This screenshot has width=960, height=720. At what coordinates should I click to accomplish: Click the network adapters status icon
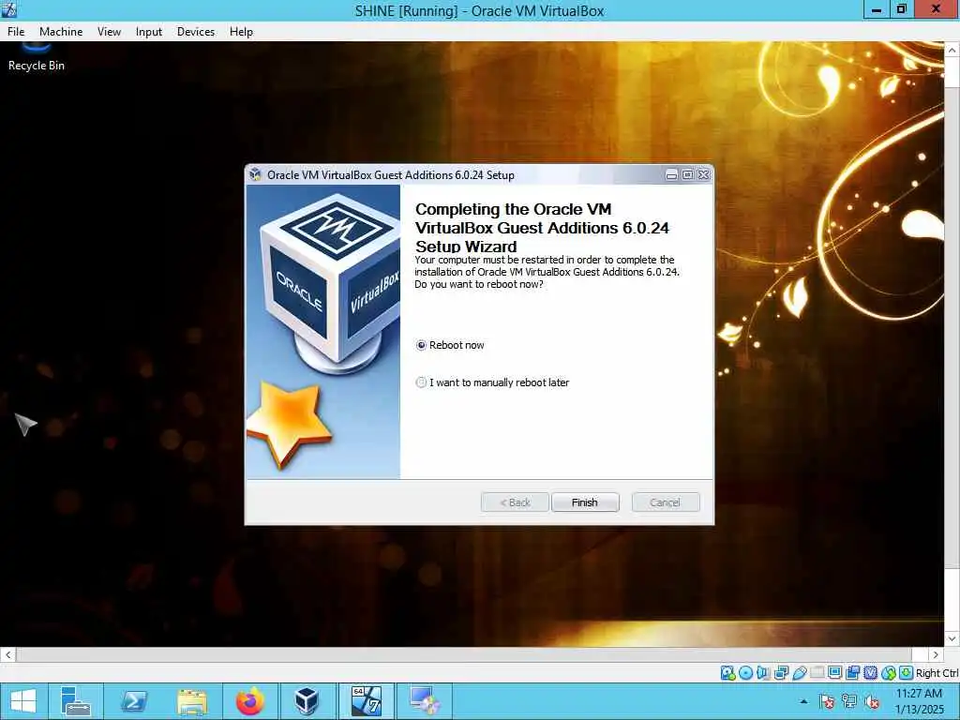point(781,673)
